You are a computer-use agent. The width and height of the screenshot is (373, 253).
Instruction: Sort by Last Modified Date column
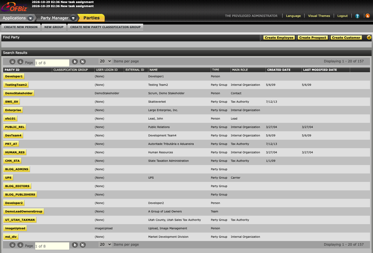coord(320,70)
